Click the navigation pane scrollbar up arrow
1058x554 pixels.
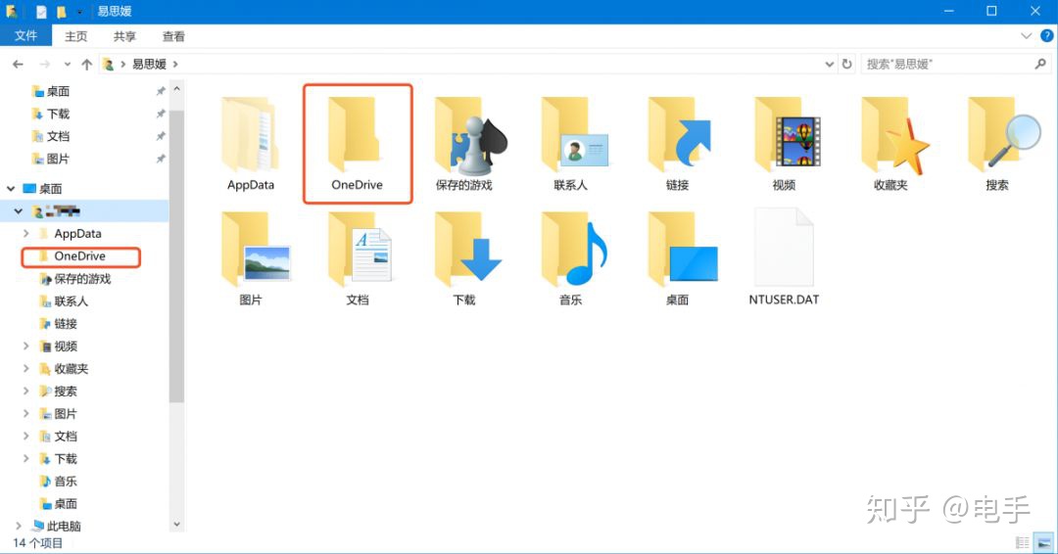click(x=176, y=89)
